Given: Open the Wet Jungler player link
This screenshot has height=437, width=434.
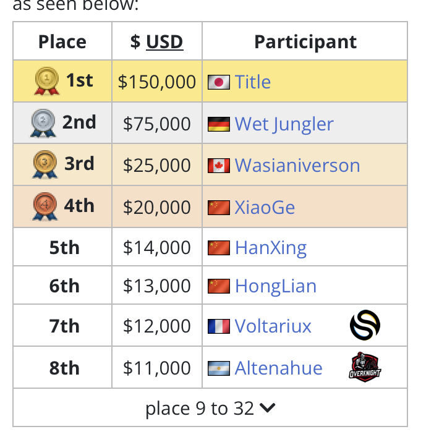Looking at the screenshot, I should click(x=284, y=124).
